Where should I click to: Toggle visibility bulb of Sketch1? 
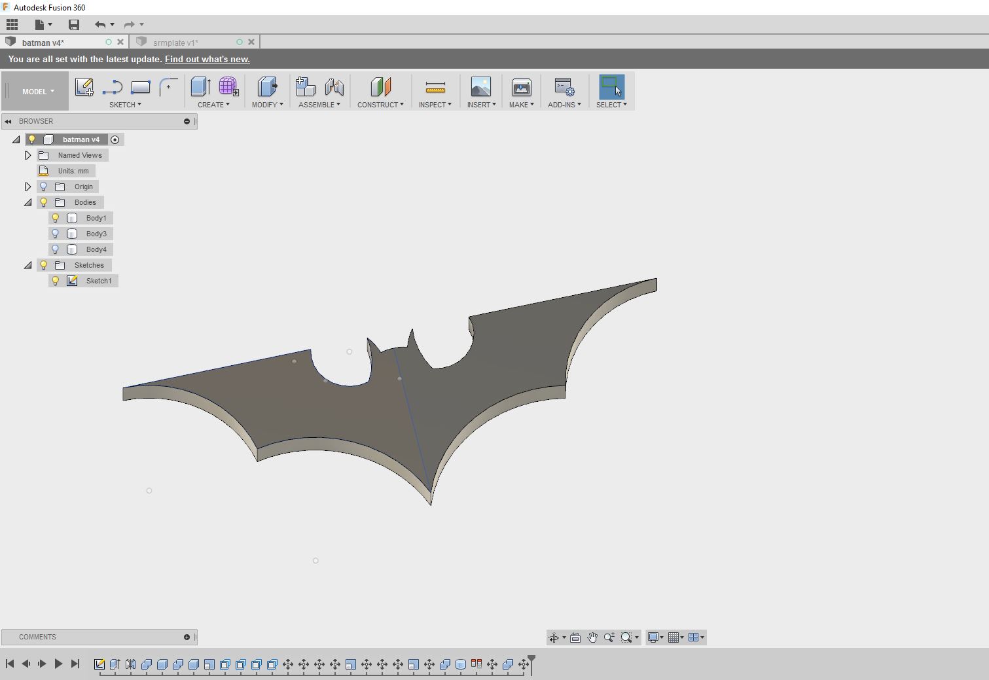click(x=56, y=281)
